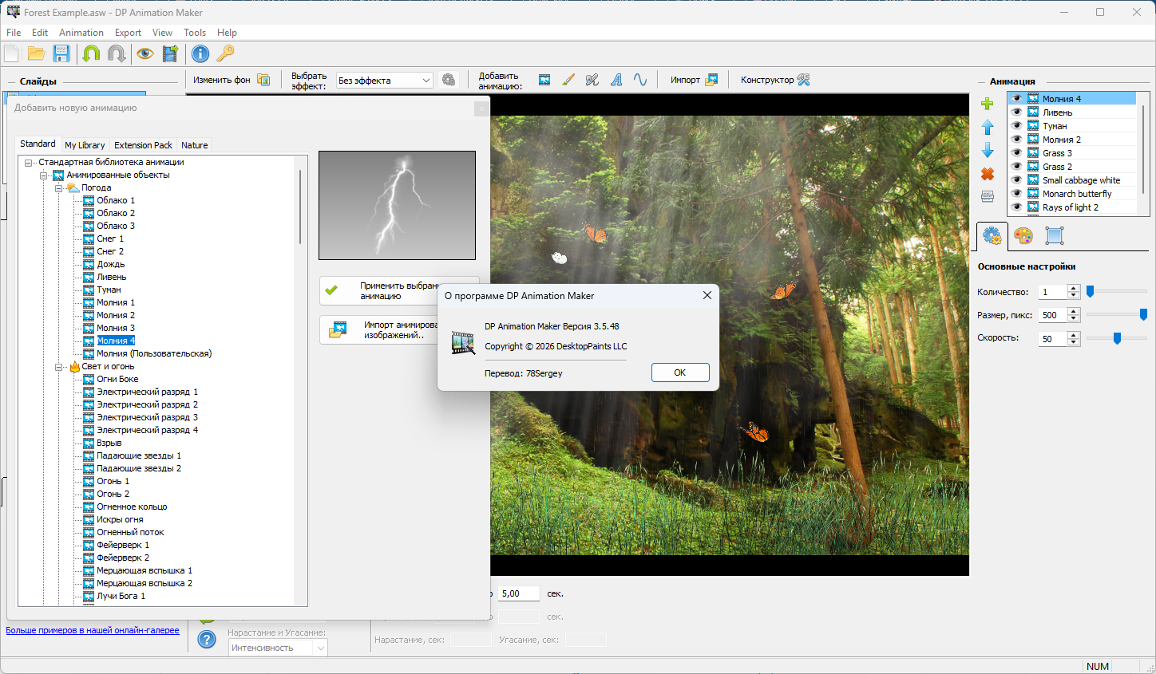Create a new project with the blank page icon

coord(12,53)
